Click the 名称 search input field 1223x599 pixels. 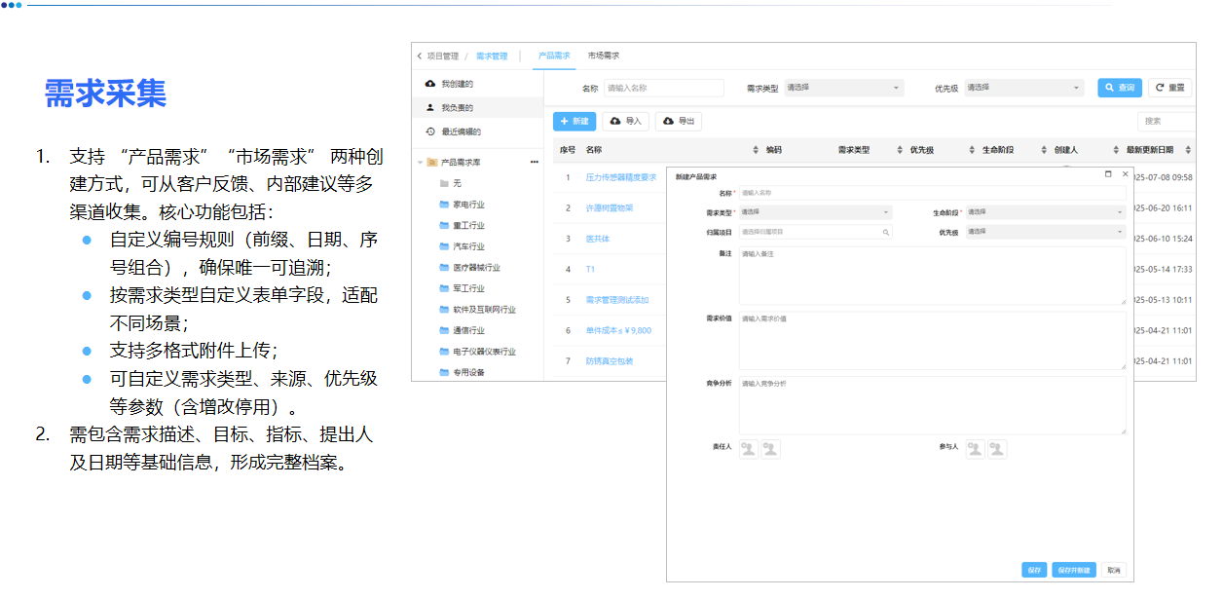pyautogui.click(x=664, y=88)
